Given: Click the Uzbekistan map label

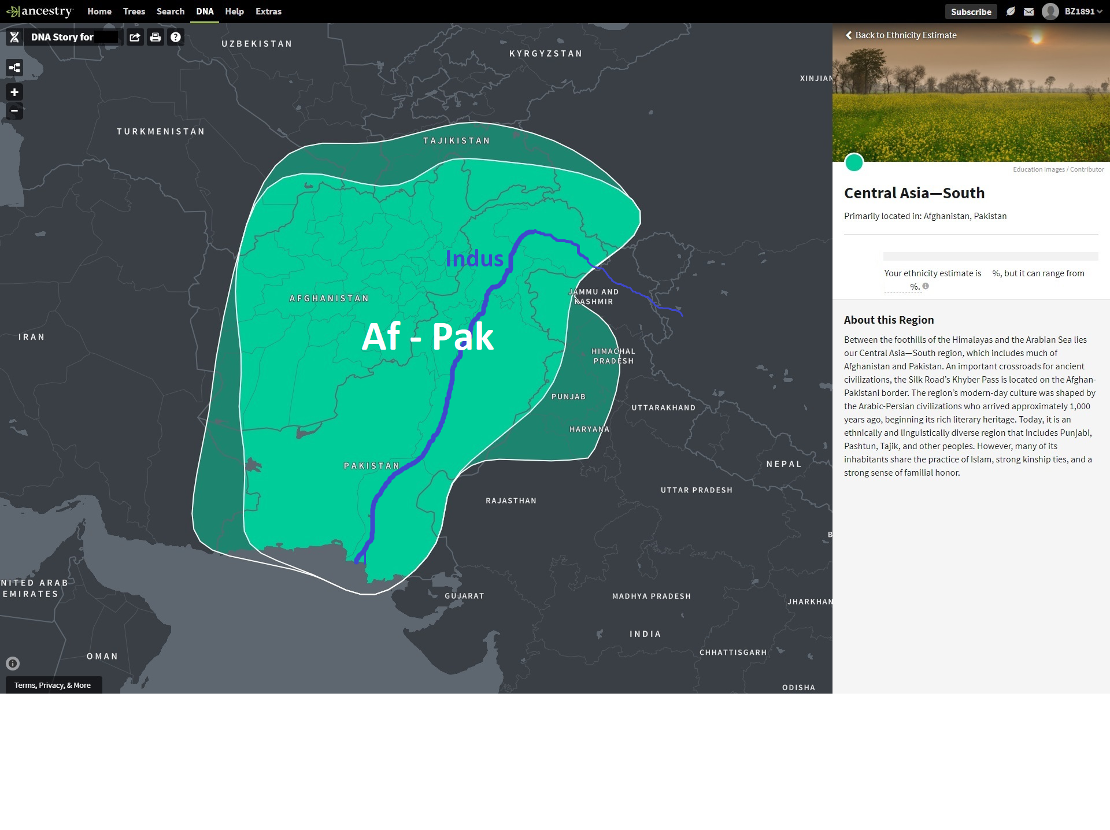Looking at the screenshot, I should coord(257,44).
